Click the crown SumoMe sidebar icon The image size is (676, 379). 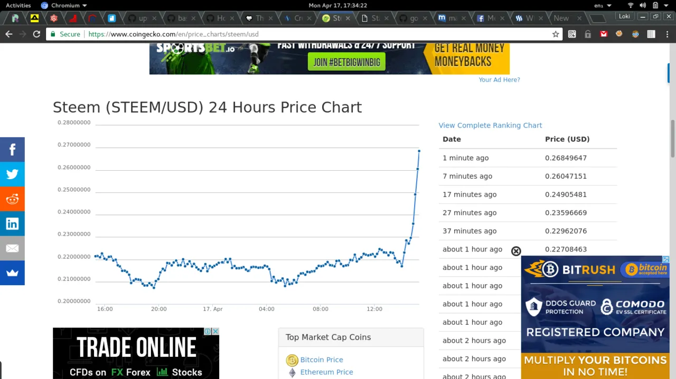click(x=12, y=273)
